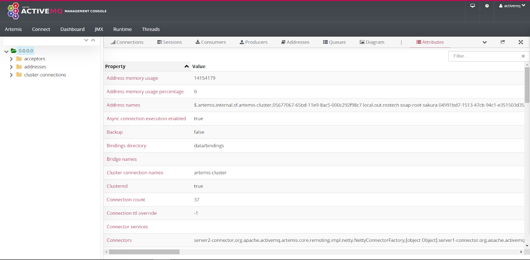Click horizontal scrollbar right arrow
Screen dimensions: 530x260
click(521, 252)
